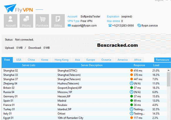Screen dimensions: 171x120
Task: Select the Turkey 01 server row
Action: point(84,109)
